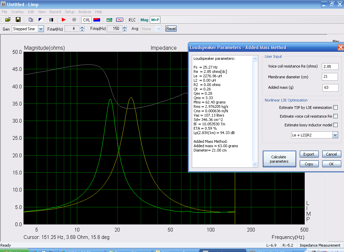Save file with the floppy disk icon

pos(18,20)
